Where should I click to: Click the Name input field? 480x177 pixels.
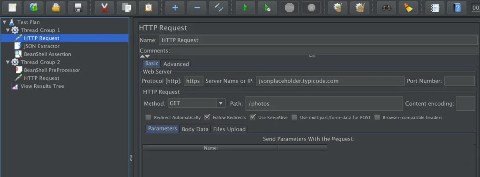click(x=318, y=40)
